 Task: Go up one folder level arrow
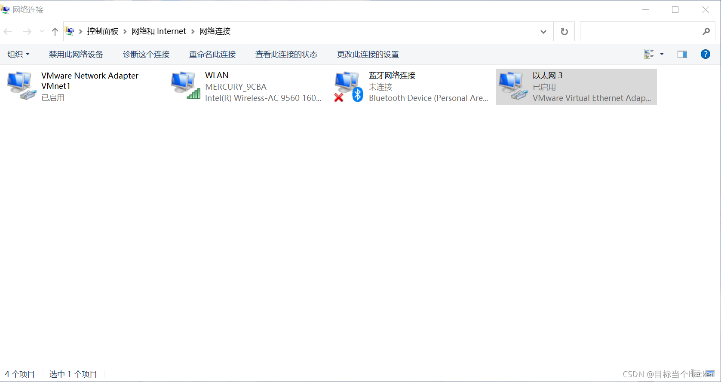[55, 31]
